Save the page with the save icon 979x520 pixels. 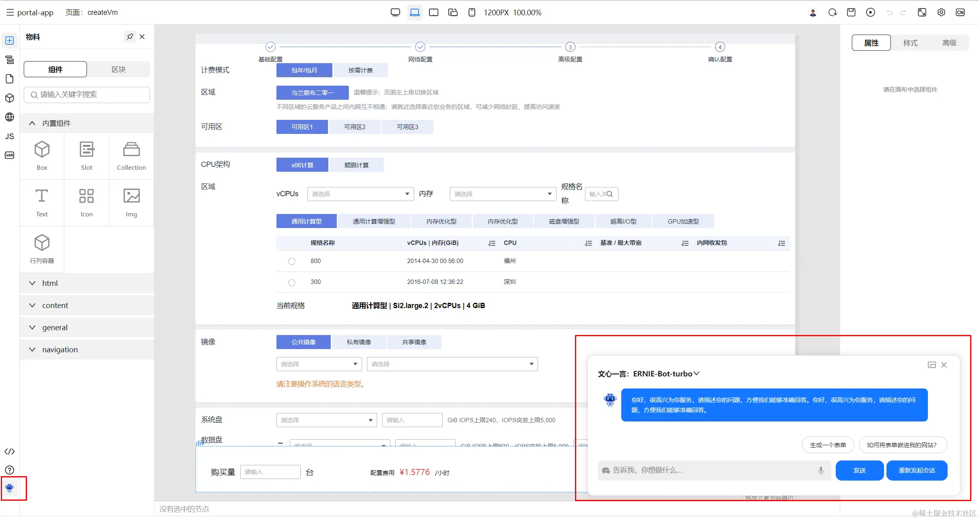(x=851, y=12)
